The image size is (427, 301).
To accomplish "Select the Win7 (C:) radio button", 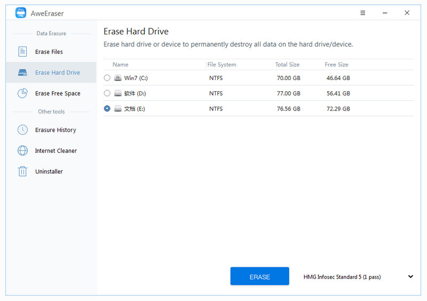I will [x=107, y=78].
